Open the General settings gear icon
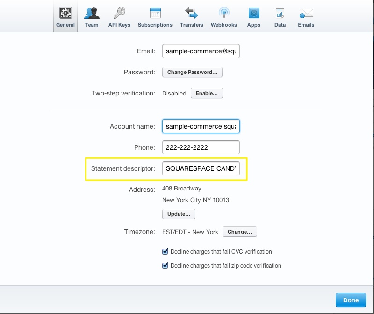Viewport: 374px width, 314px height. click(x=65, y=13)
